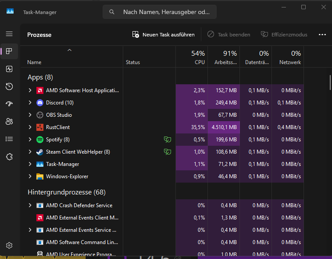Select the Processes sidebar icon
Viewport: 332px width, 259px height.
point(9,51)
